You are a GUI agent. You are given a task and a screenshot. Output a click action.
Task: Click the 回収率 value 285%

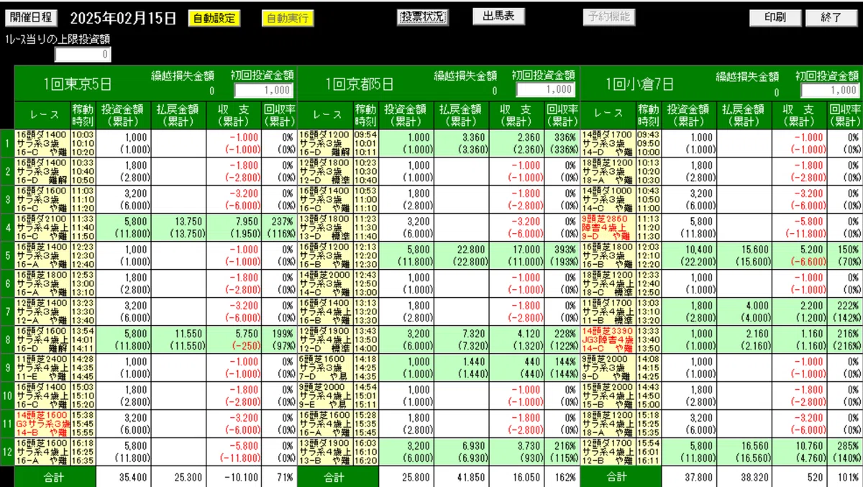tap(848, 447)
